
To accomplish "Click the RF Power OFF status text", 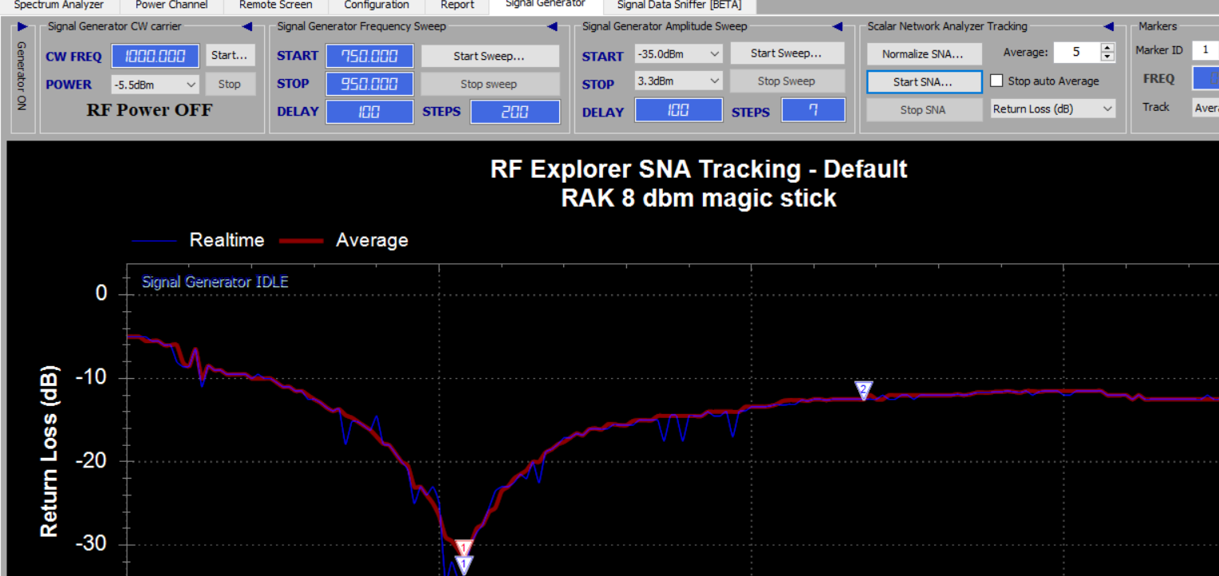I will click(149, 110).
